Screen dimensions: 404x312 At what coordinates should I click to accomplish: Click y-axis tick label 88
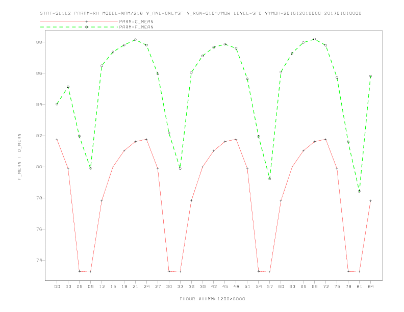click(39, 42)
